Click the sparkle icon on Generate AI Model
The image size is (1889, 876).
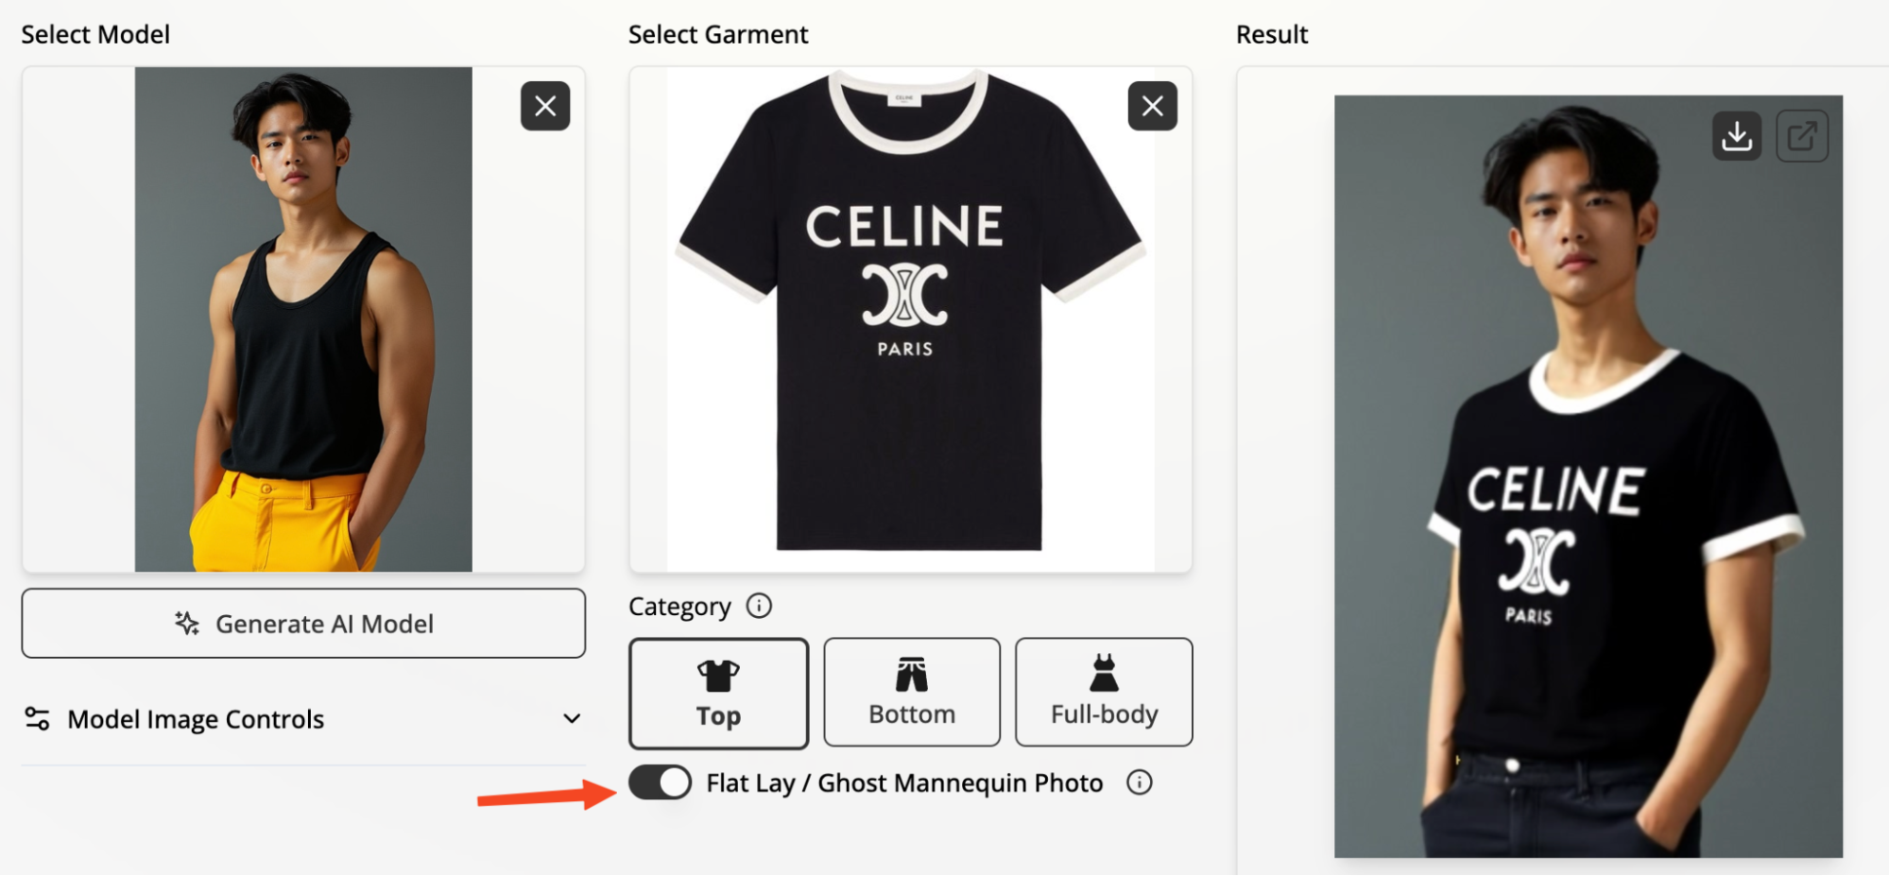[187, 624]
